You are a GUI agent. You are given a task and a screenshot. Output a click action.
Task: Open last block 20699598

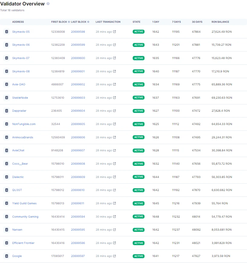coord(78,32)
